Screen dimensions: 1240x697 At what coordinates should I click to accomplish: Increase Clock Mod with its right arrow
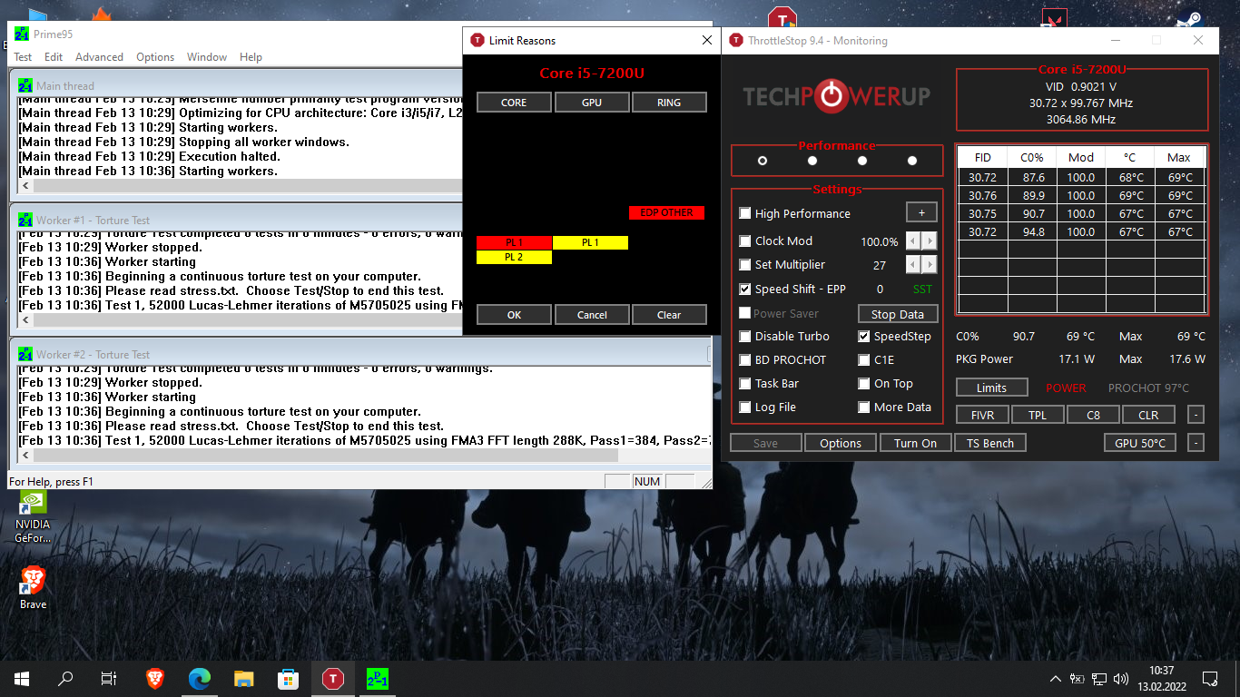(930, 241)
